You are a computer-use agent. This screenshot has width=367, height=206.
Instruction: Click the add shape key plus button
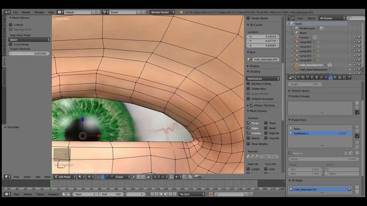[x=357, y=127]
